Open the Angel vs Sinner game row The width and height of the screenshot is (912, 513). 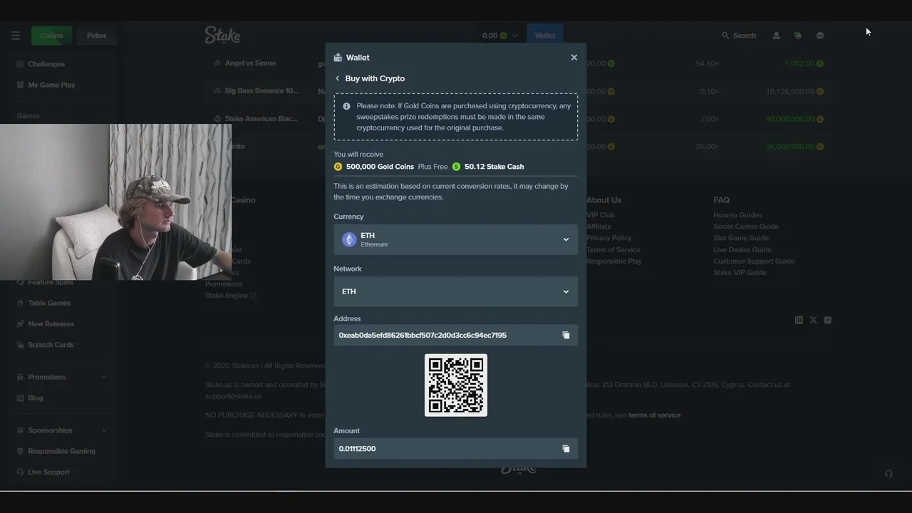coord(250,63)
